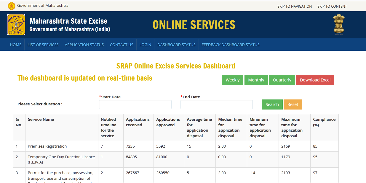Image resolution: width=366 pixels, height=183 pixels.
Task: Select the Weekly dashboard view
Action: (x=233, y=80)
